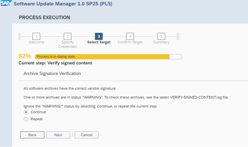Screen dimensions: 248x147
Task: Select the Confirm Target step label
Action: point(130,42)
